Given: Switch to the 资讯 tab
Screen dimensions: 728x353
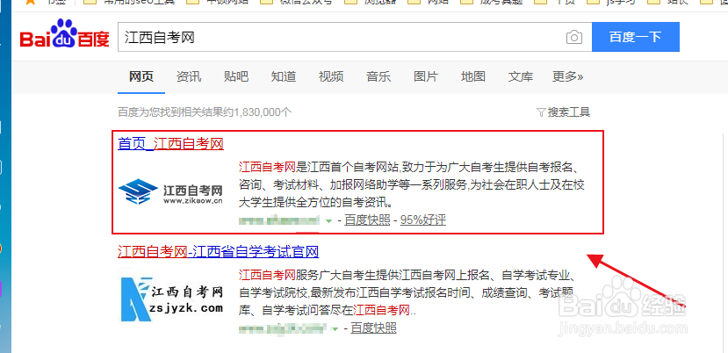Looking at the screenshot, I should (x=189, y=76).
